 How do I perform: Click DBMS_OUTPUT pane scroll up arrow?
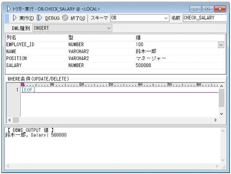coord(222,130)
